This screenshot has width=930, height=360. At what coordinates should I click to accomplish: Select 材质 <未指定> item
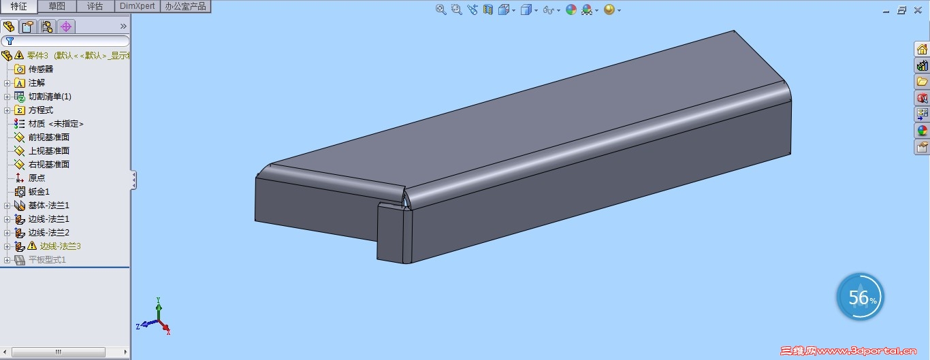point(49,123)
